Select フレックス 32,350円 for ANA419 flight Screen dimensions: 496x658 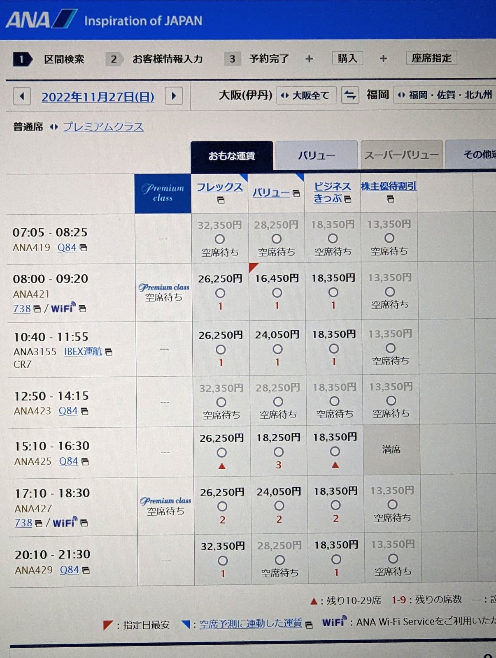[220, 239]
